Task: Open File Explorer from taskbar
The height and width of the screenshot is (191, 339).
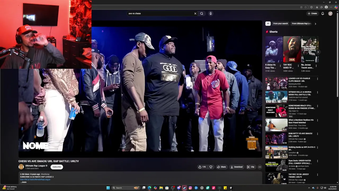Action: (161, 188)
